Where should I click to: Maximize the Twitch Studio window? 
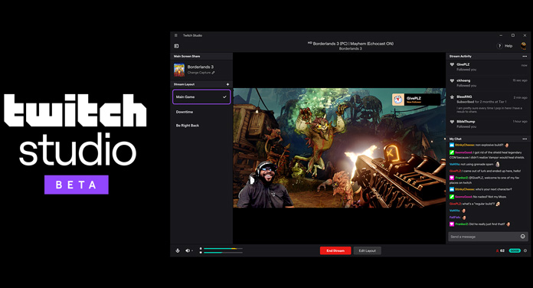[x=513, y=35]
